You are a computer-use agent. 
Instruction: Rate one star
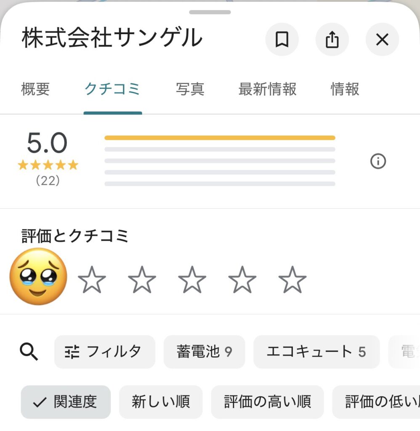(92, 279)
